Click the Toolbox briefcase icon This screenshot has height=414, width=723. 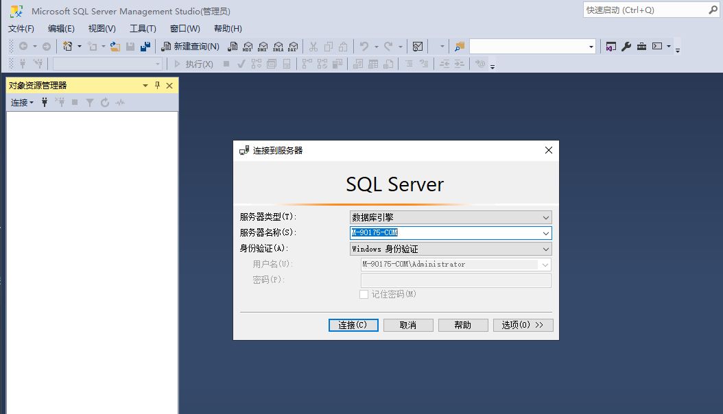pyautogui.click(x=641, y=46)
